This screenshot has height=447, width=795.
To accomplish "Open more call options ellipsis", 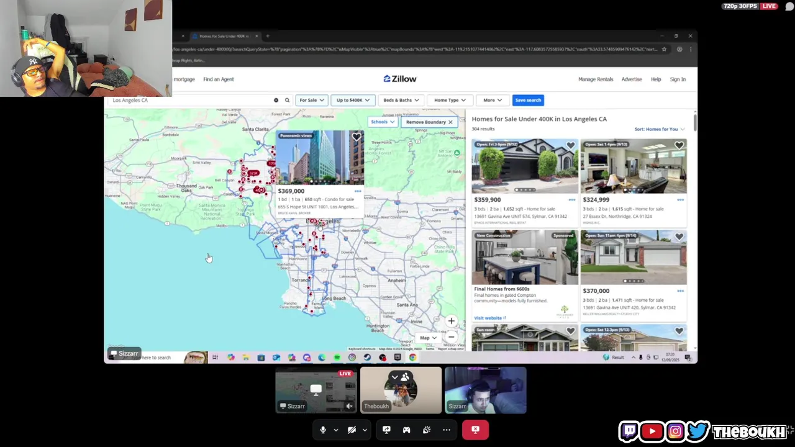I will tap(447, 430).
